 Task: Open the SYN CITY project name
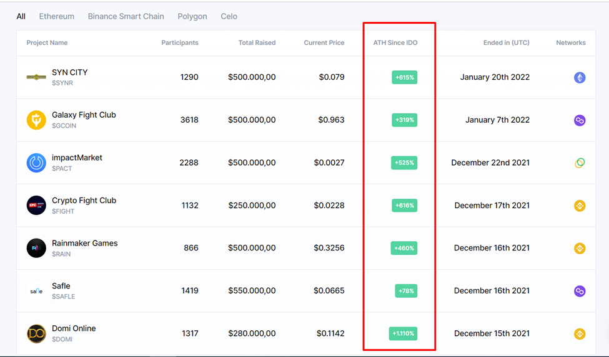tap(70, 72)
